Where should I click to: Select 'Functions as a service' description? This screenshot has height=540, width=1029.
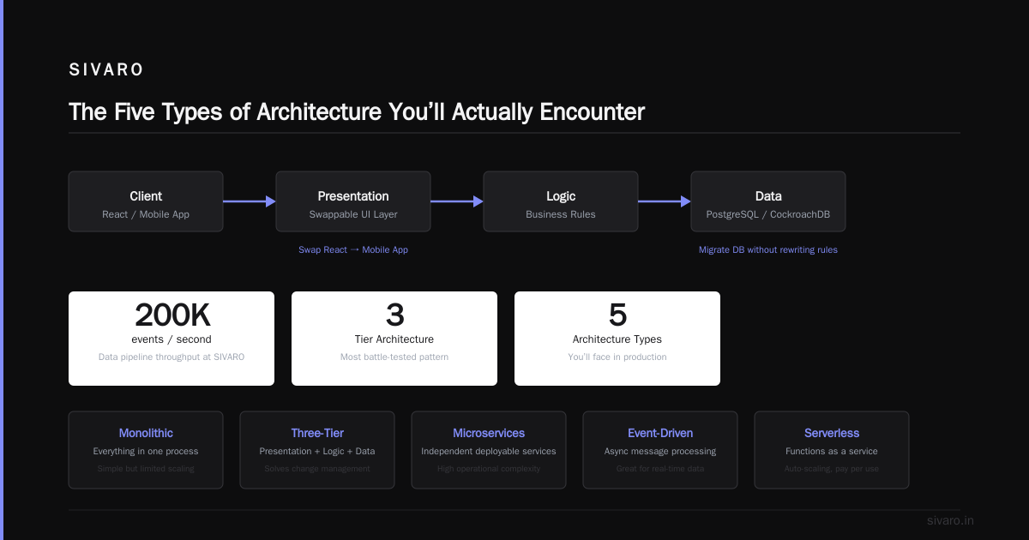point(832,451)
